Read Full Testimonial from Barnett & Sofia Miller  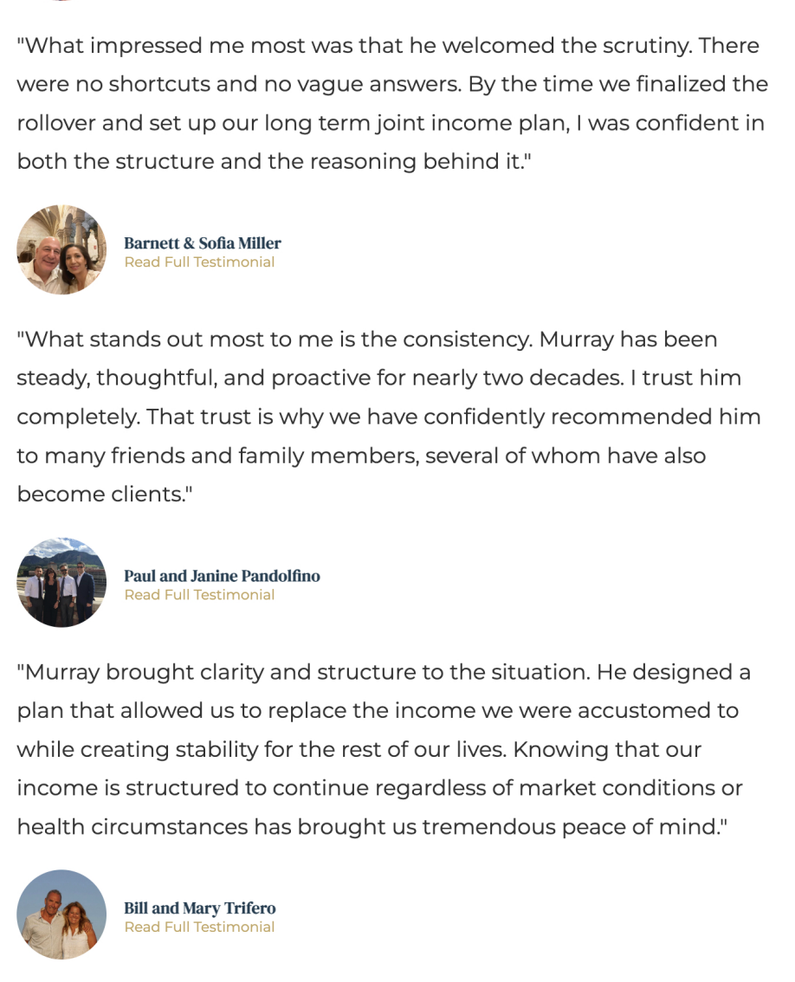pyautogui.click(x=199, y=262)
